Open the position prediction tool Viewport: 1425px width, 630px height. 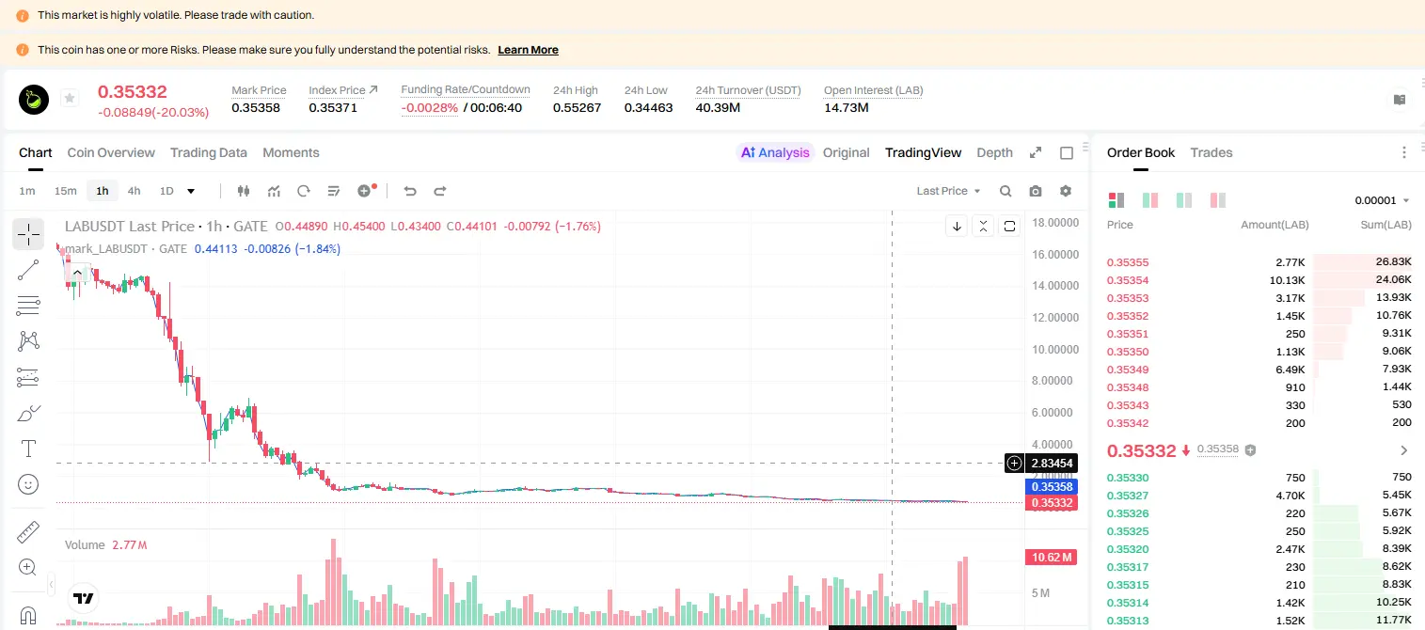(28, 377)
